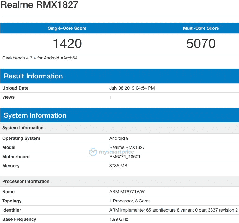Click the multi-core score value 5070
The width and height of the screenshot is (239, 223).
click(x=201, y=43)
